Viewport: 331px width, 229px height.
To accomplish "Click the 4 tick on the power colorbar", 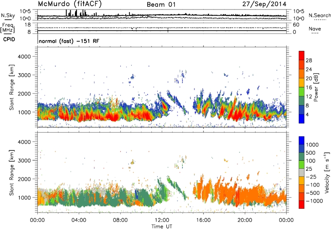I will pyautogui.click(x=307, y=115).
